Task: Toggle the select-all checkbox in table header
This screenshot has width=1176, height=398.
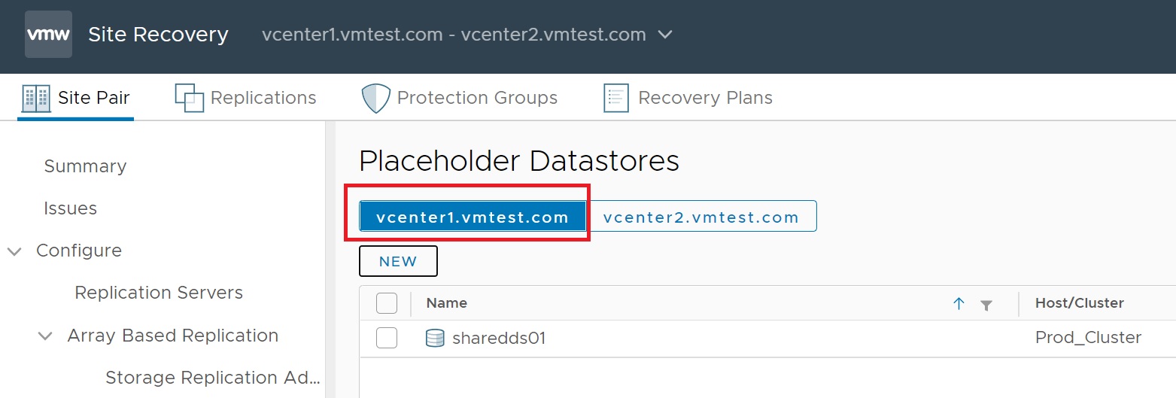Action: tap(387, 303)
